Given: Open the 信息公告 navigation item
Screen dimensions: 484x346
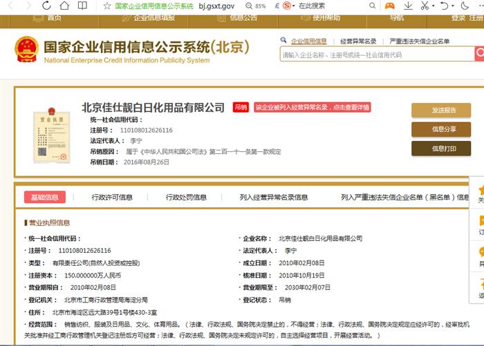Looking at the screenshot, I should point(237,17).
